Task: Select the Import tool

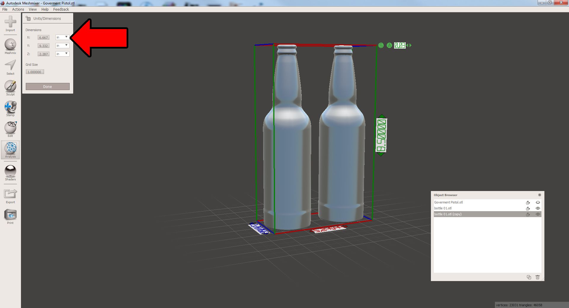Action: 10,24
